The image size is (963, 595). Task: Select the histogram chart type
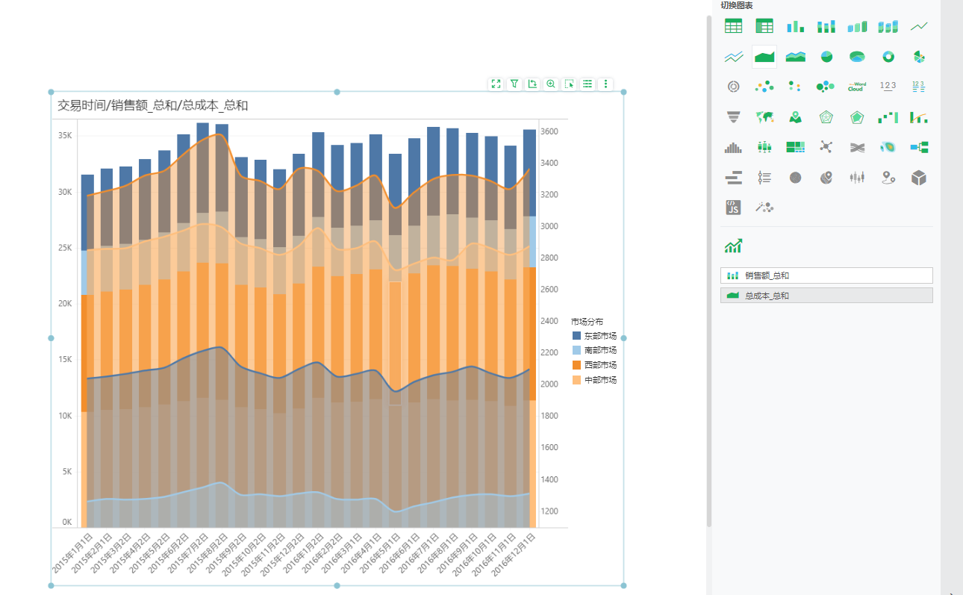tap(734, 147)
